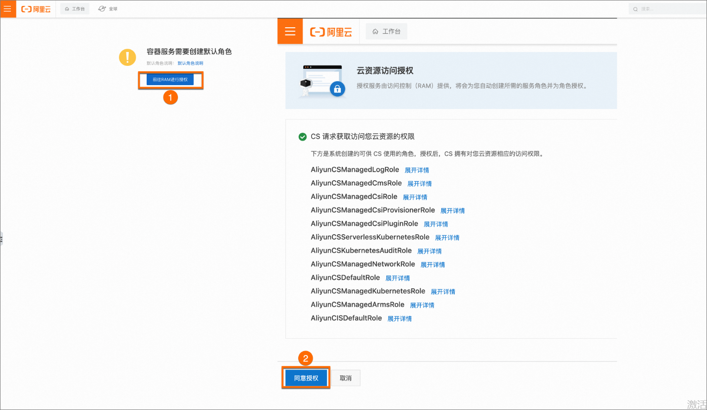Click the collapse handle on the left window edge
This screenshot has width=707, height=410.
pos(1,239)
